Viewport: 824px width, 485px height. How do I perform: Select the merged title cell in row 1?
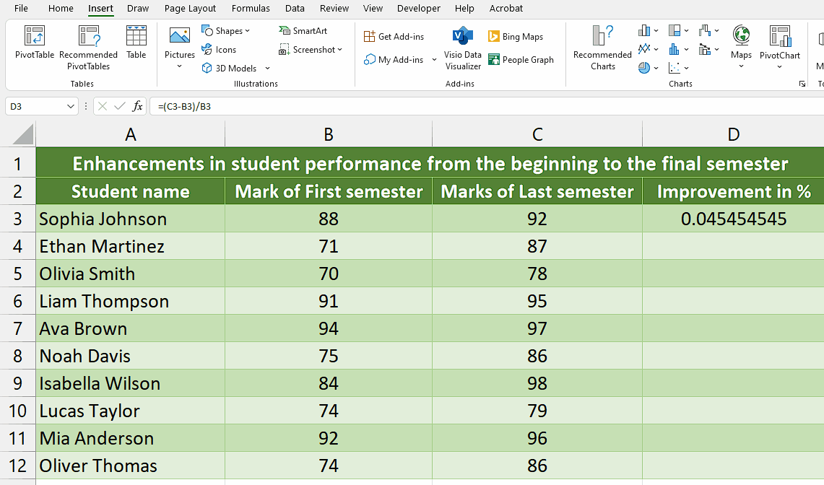click(x=430, y=163)
